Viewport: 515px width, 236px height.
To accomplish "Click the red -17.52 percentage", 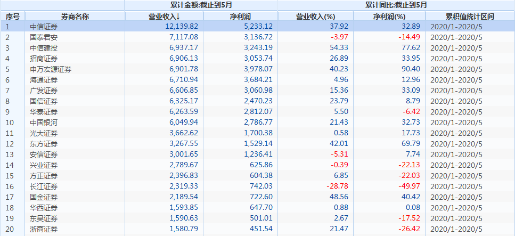I will click(408, 219).
